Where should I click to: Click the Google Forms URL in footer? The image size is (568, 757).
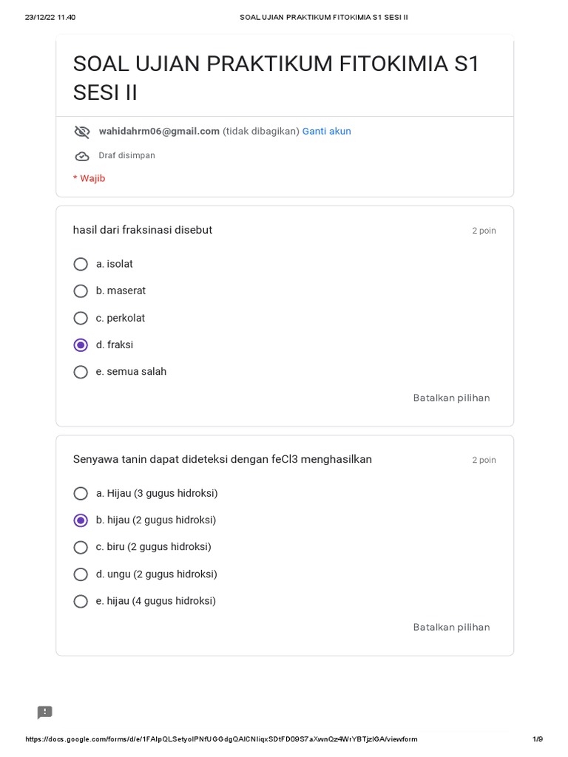221,739
